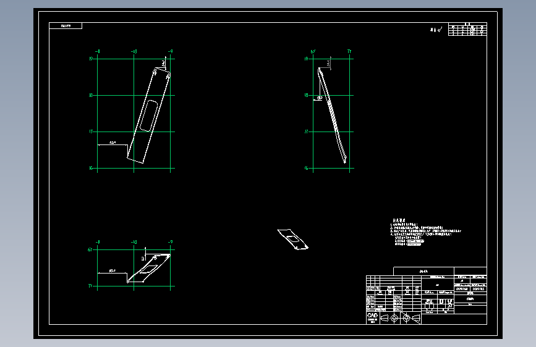Select the small isometric part view in the center
This screenshot has width=536, height=347.
(292, 239)
